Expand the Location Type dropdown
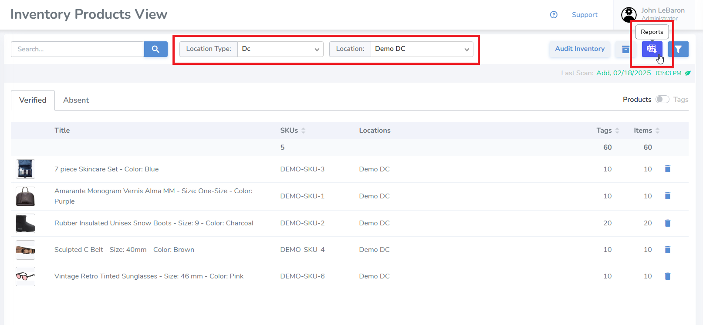The image size is (703, 325). pyautogui.click(x=280, y=49)
